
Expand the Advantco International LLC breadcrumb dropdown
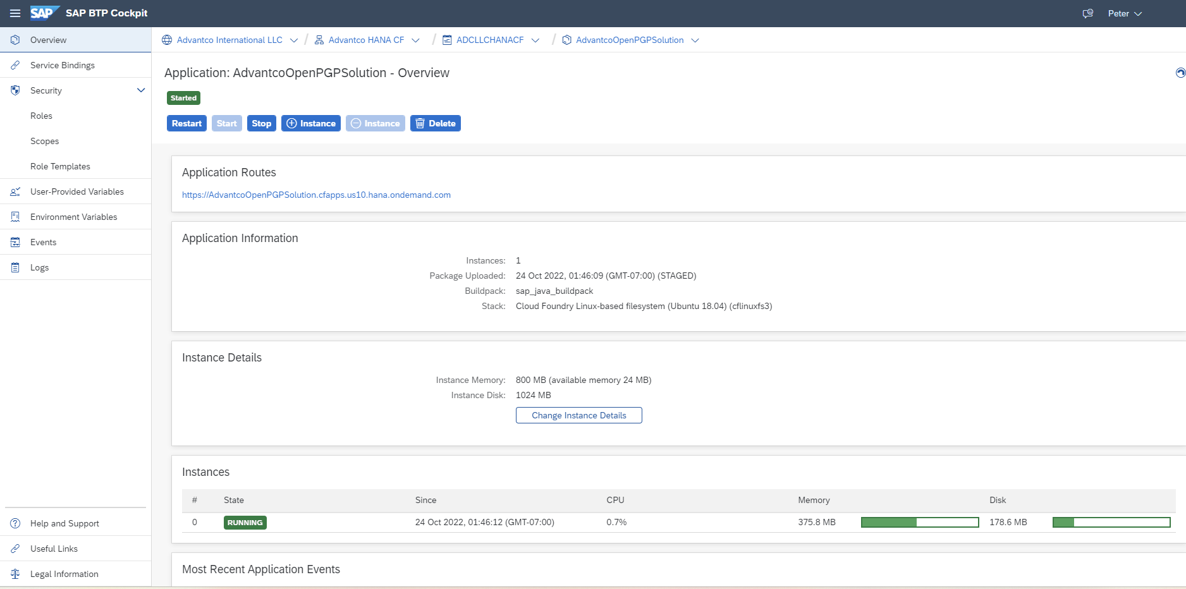[294, 40]
